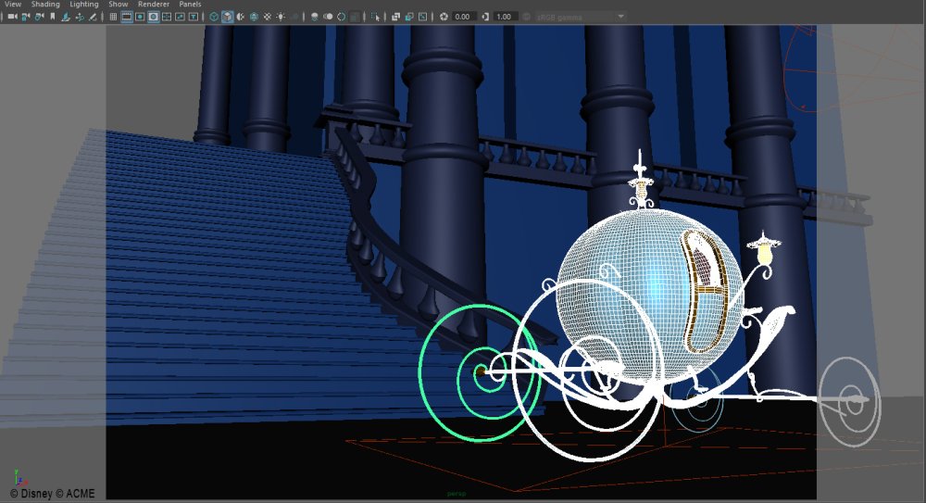
Task: Click the Bookmarks icon
Action: (53, 17)
